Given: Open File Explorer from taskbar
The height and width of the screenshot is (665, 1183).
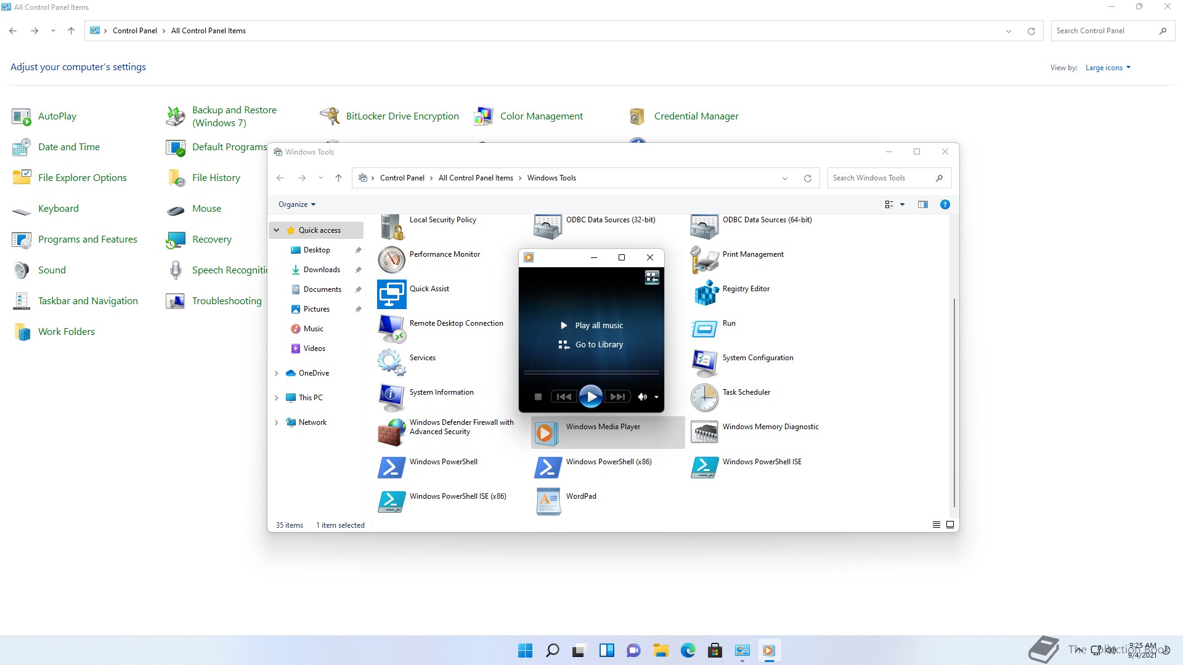Looking at the screenshot, I should click(661, 651).
